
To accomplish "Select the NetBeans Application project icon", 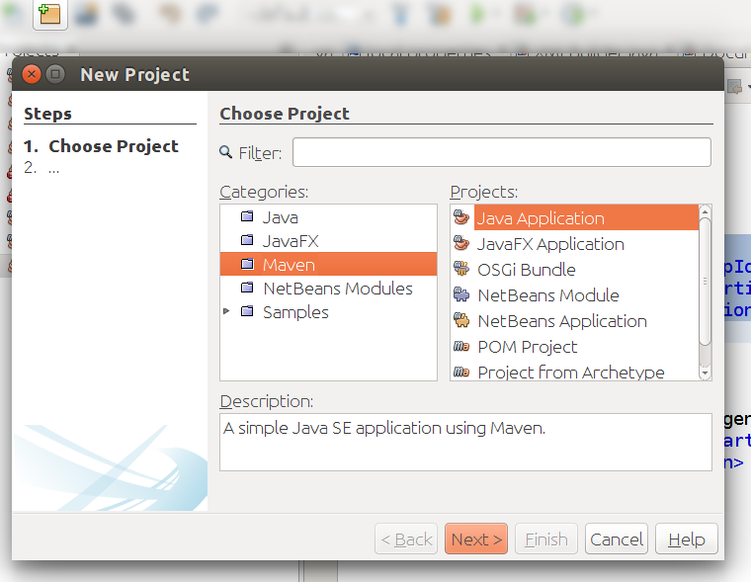I will tap(460, 321).
